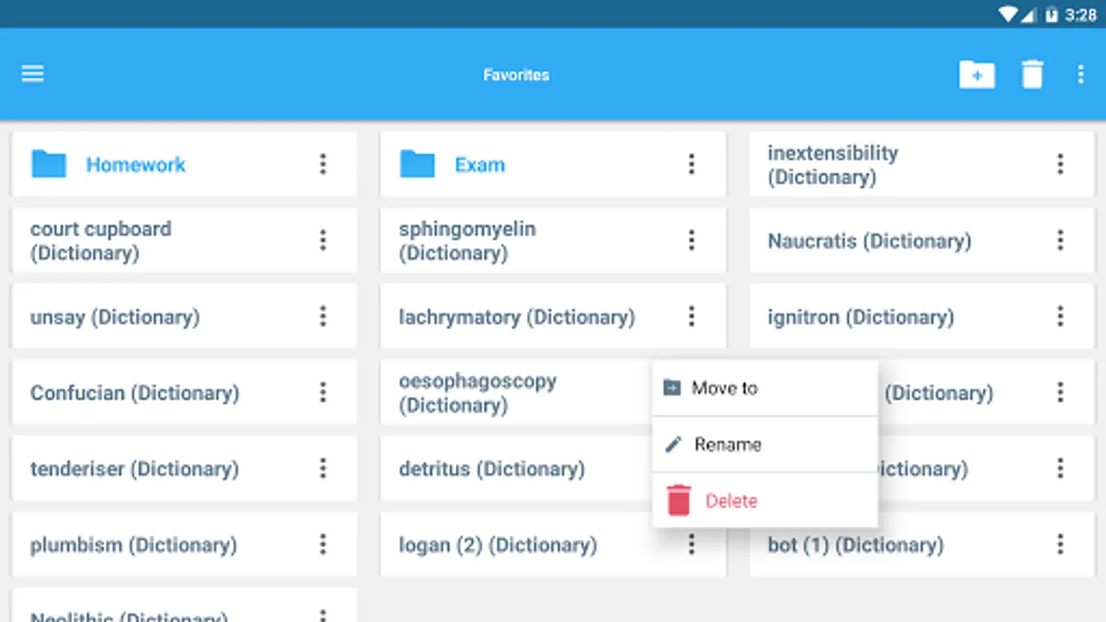
Task: Open options for Exam folder
Action: point(691,164)
